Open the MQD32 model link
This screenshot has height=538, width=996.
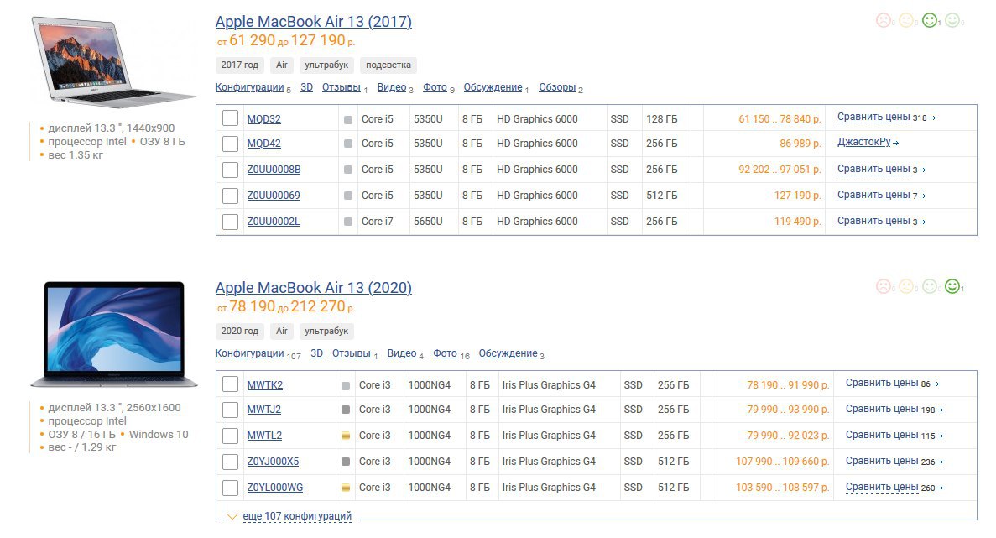tap(263, 119)
